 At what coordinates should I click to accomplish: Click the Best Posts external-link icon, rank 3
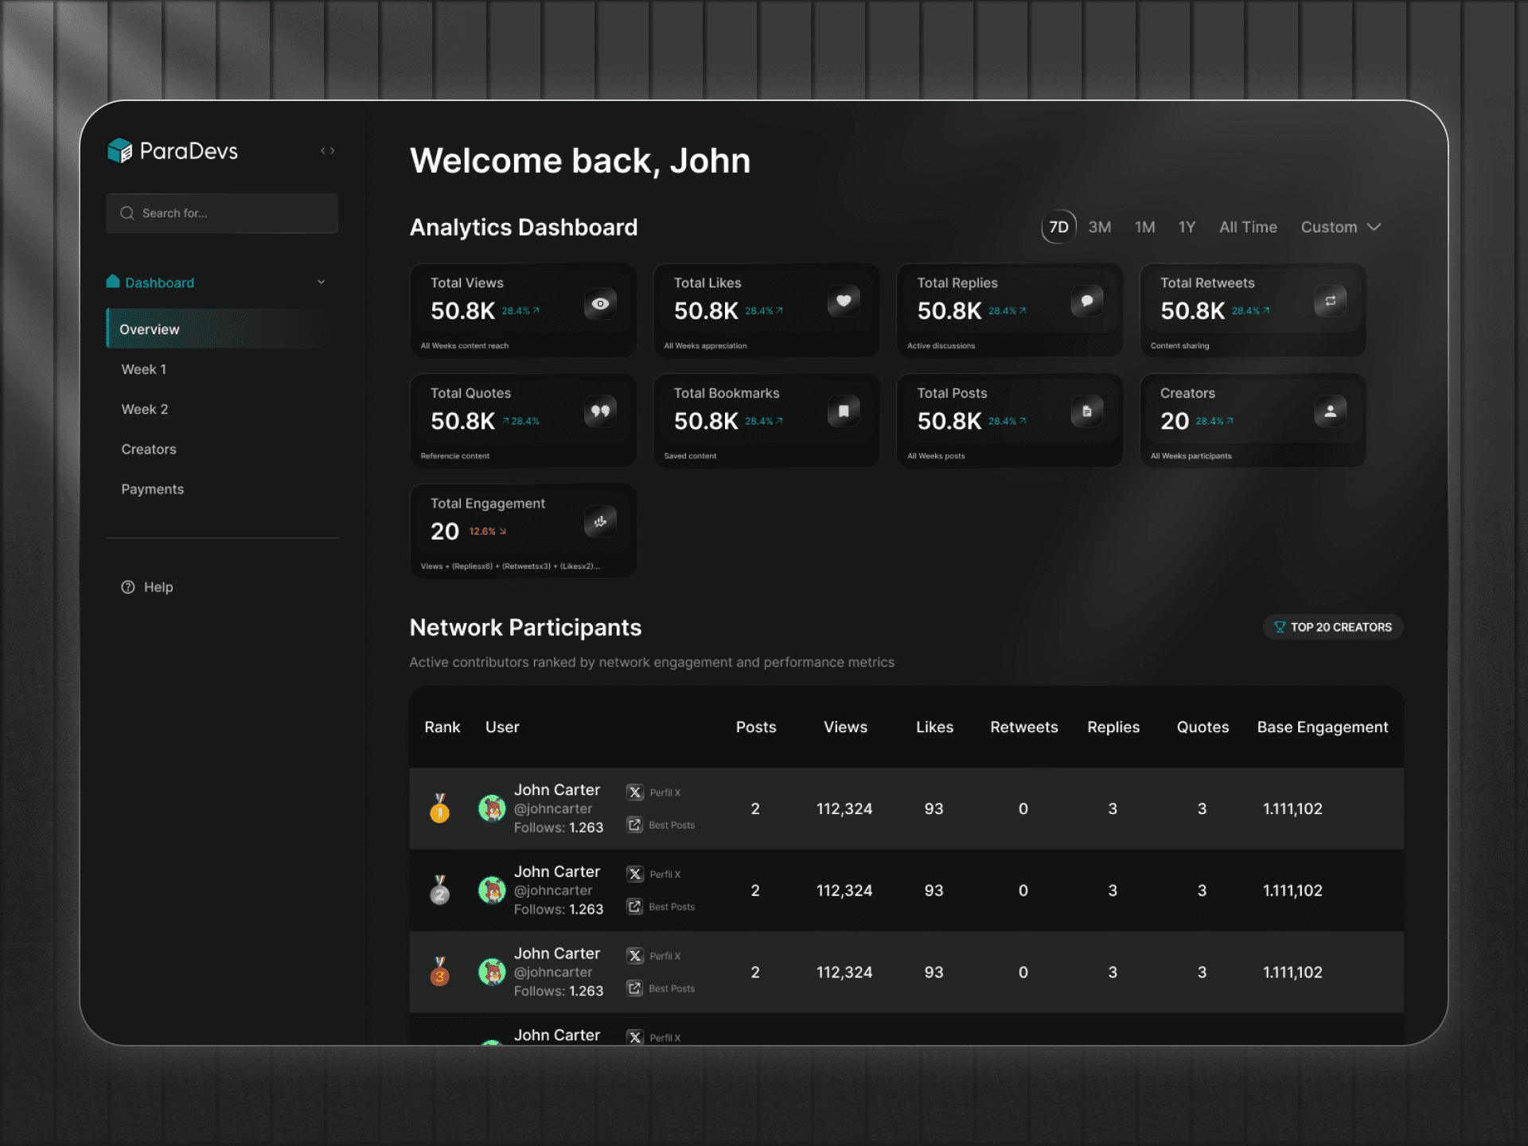[634, 988]
